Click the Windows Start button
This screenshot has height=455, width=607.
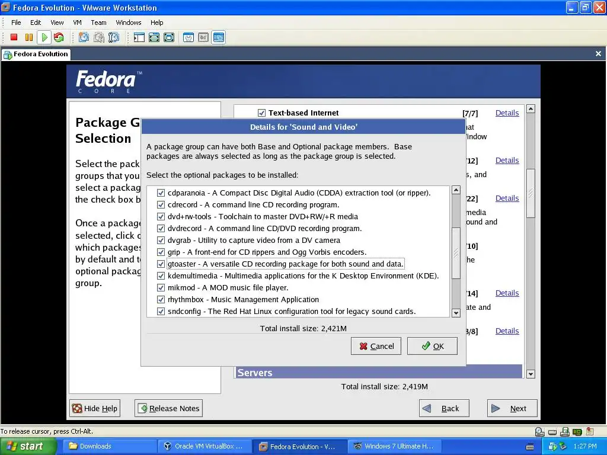[x=28, y=447]
